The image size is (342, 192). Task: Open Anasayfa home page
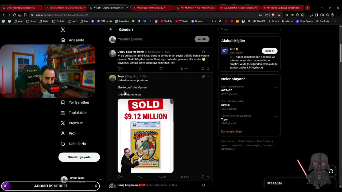[72, 40]
